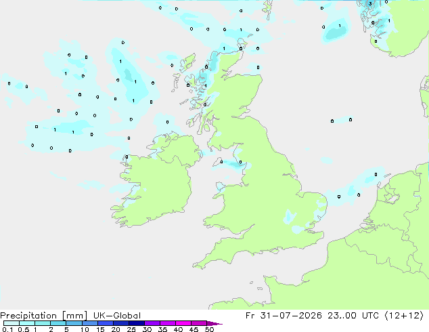The width and height of the screenshot is (429, 332).
Task: Choose the 20–25 mm legend color swatch
Action: (x=121, y=323)
